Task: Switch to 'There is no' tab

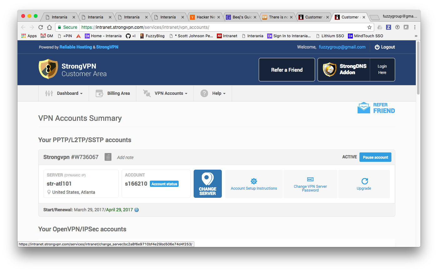Action: tap(278, 17)
